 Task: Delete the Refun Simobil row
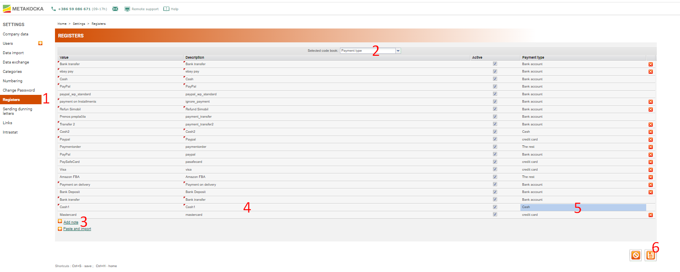(650, 110)
